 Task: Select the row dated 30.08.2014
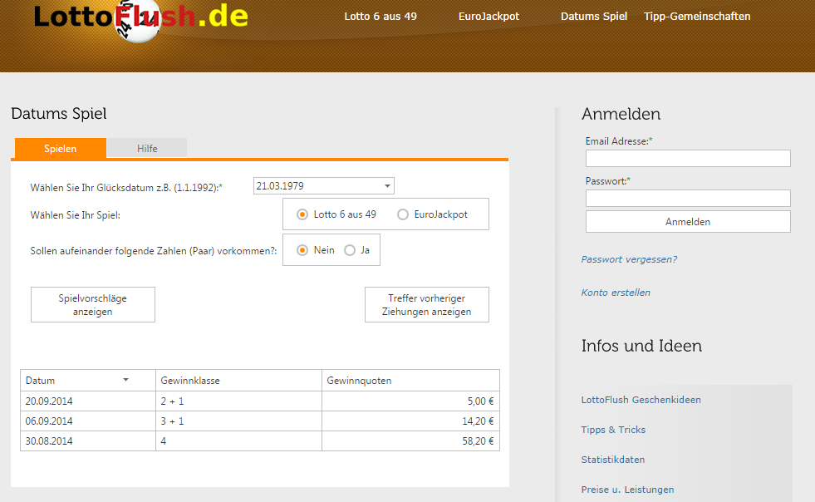pyautogui.click(x=260, y=440)
